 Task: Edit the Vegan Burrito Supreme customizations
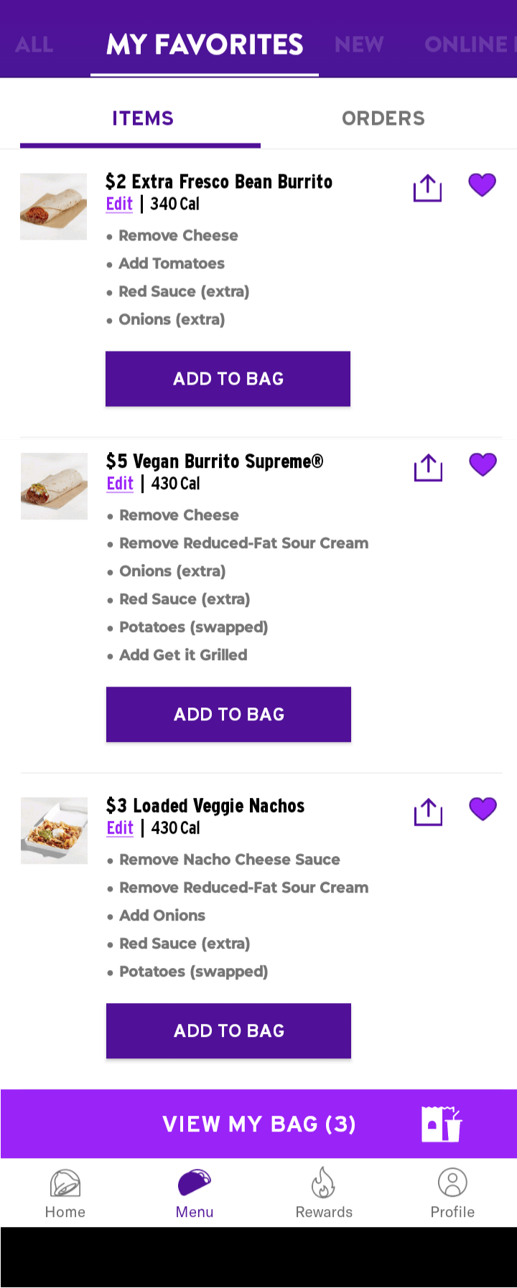tap(120, 484)
